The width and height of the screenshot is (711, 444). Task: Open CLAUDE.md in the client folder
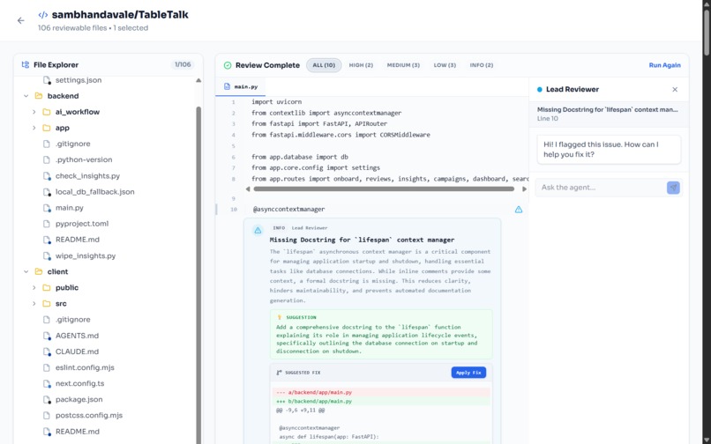coord(77,351)
